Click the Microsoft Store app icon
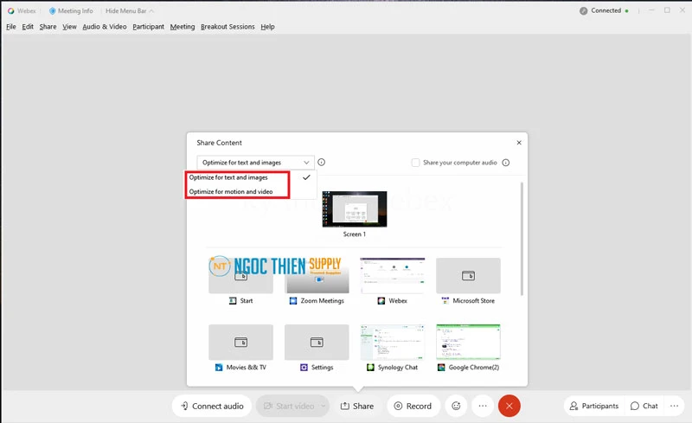The height and width of the screenshot is (423, 692). click(x=445, y=301)
